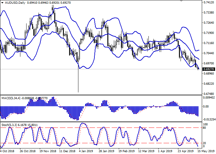The width and height of the screenshot is (216, 154).
Task: Click the 4 Jan 2019 date label
Action: (x=86, y=151)
